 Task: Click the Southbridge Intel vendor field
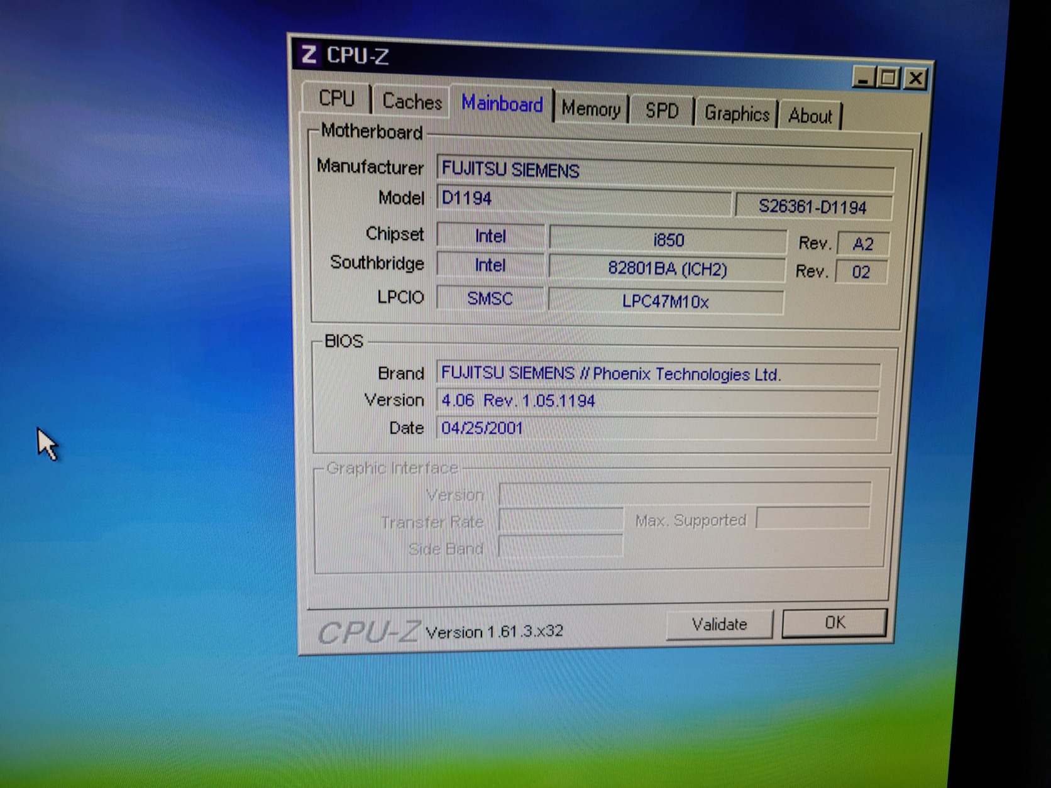click(x=490, y=265)
